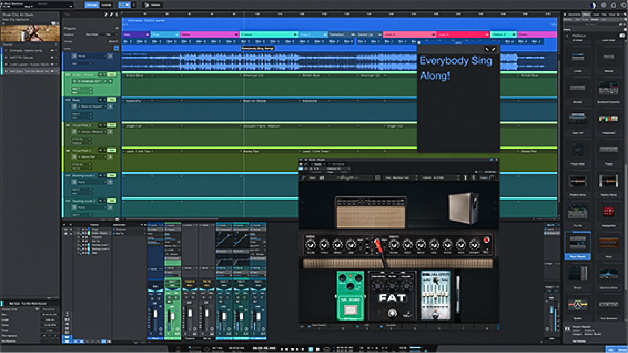Choose the Room Reverb effect in browser
The height and width of the screenshot is (353, 628).
578,246
